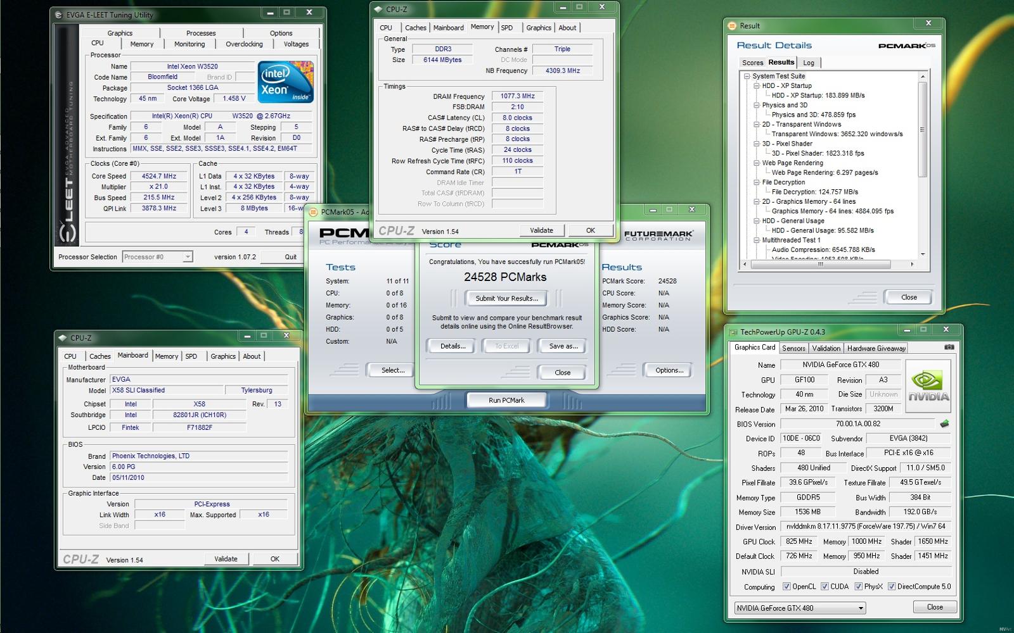Switch to the Overclocking tab in E-LEET

coord(244,44)
